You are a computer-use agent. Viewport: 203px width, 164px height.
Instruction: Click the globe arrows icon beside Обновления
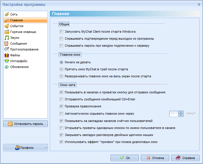(x=7, y=67)
